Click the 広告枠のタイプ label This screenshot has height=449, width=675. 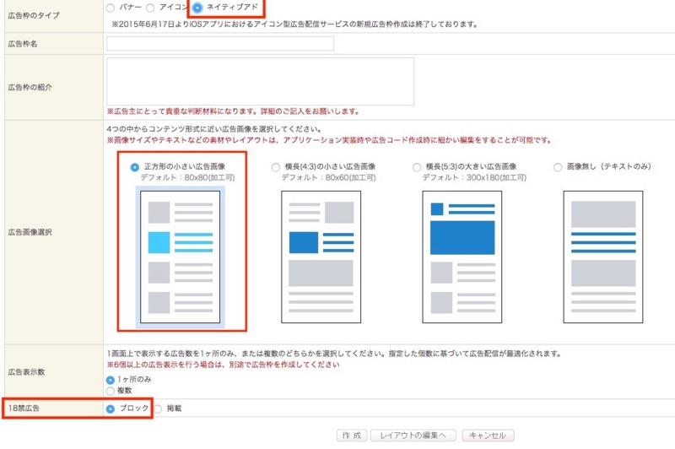pos(34,15)
